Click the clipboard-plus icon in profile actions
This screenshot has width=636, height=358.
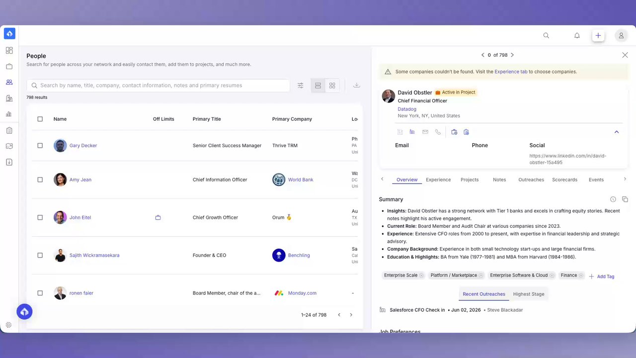(x=466, y=132)
